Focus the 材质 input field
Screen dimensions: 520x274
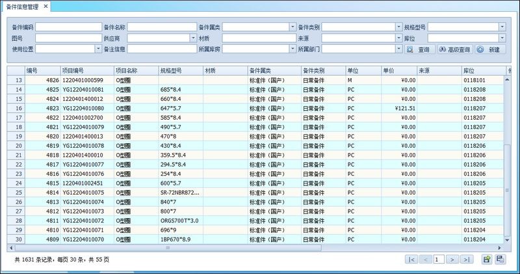tap(259, 38)
